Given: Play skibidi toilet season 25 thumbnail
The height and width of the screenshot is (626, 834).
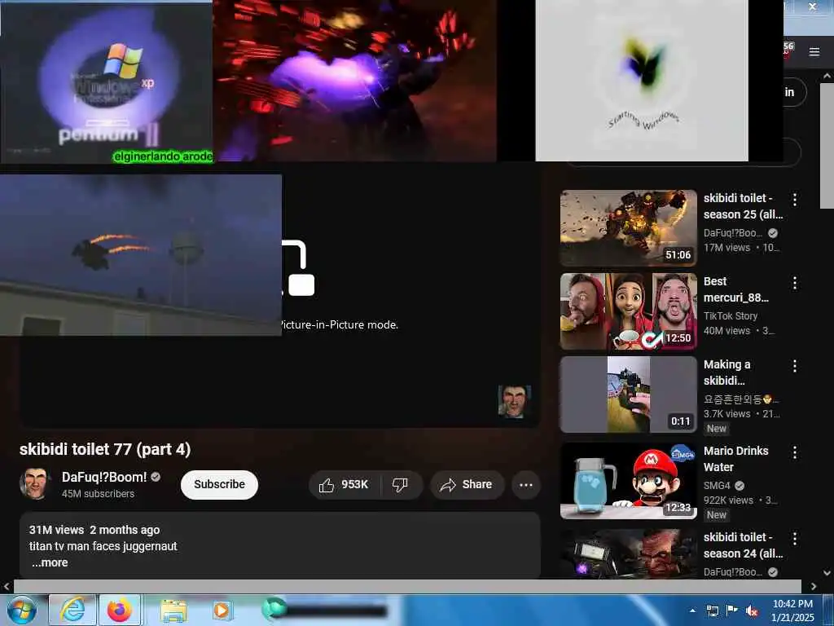Looking at the screenshot, I should click(628, 228).
